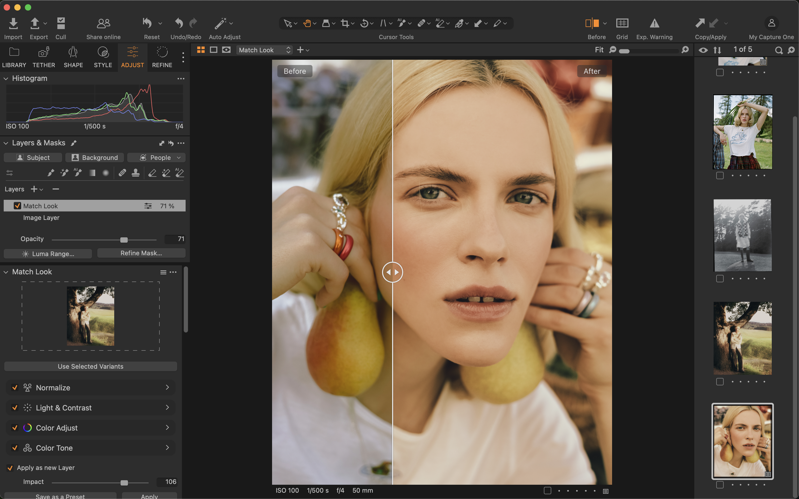Click the Opacity value field 71
Viewport: 799px width, 499px height.
[175, 239]
